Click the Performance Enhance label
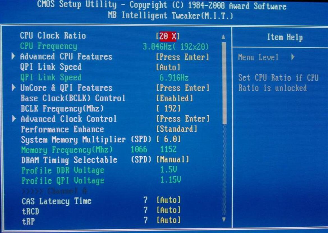This screenshot has width=328, height=233. click(x=62, y=129)
